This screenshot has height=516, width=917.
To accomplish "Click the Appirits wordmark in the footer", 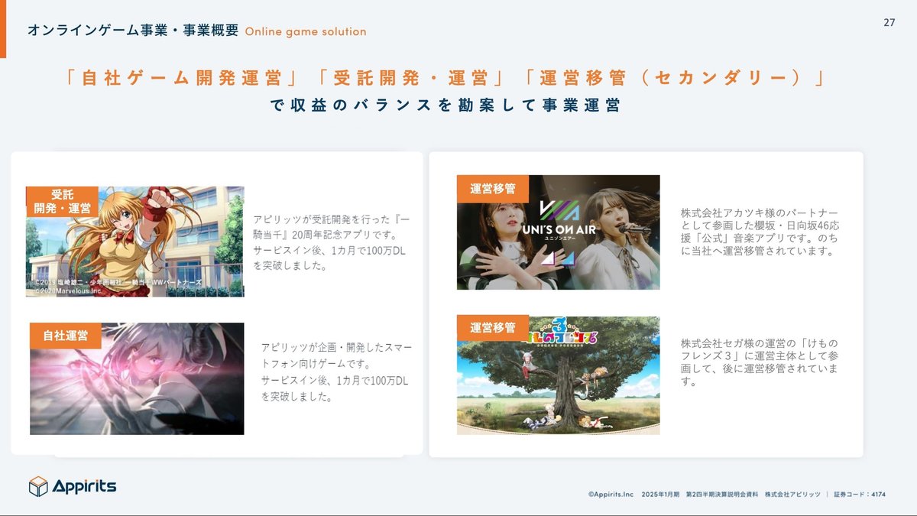I will click(84, 486).
